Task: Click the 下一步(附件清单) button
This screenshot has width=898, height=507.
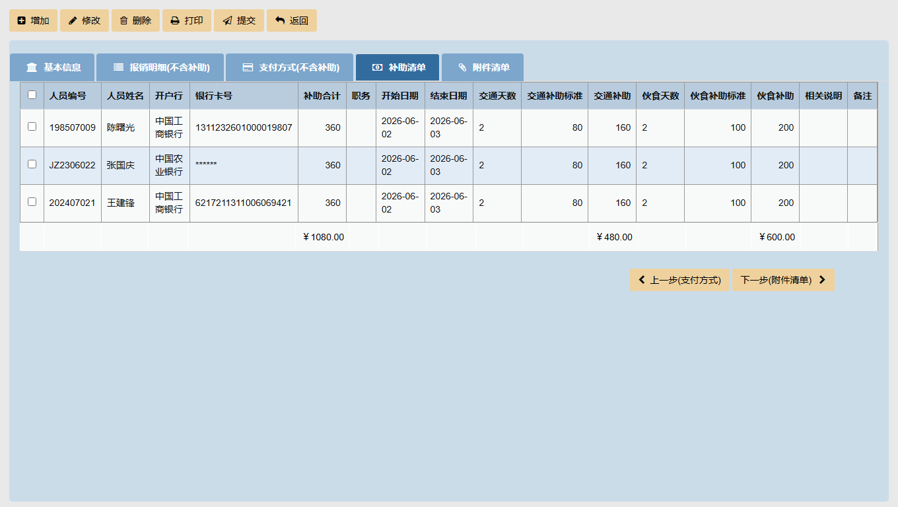Action: (x=783, y=280)
